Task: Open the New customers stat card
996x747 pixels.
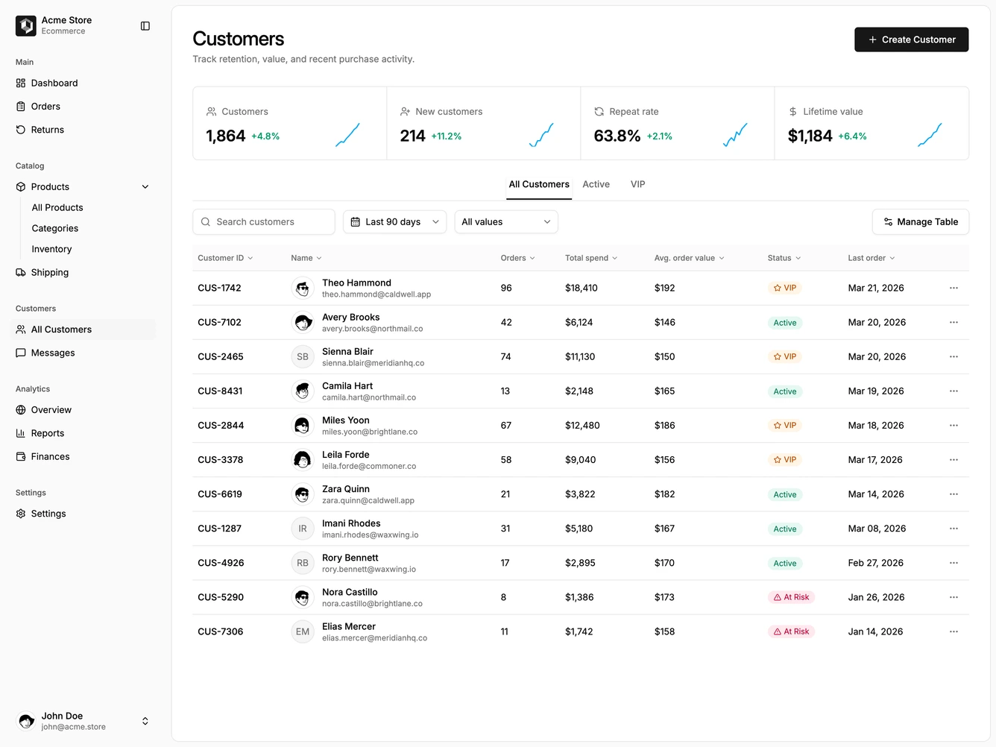Action: 484,124
